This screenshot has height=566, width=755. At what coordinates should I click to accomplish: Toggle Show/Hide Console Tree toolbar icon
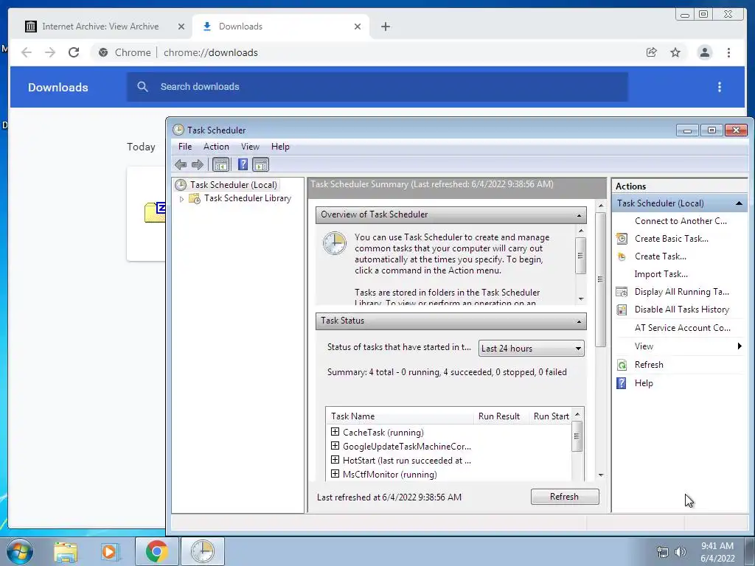[221, 165]
